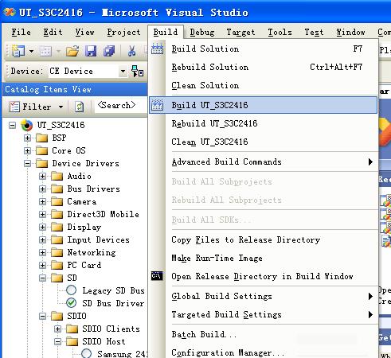The image size is (391, 358).
Task: Expand the Core OS folder
Action: (27, 150)
